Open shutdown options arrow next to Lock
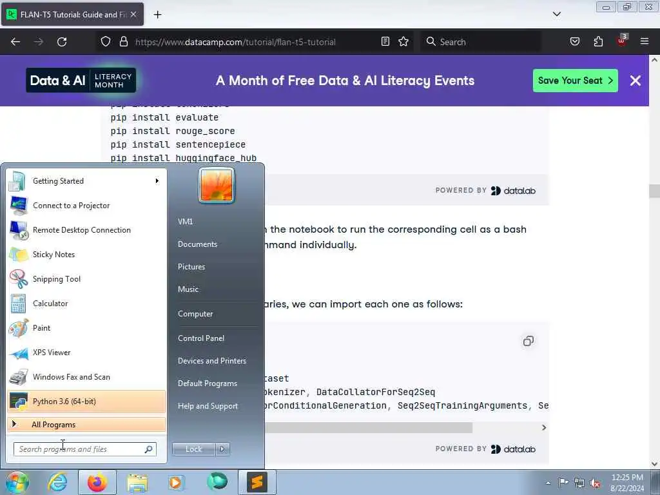Viewport: 660px width, 495px height. (x=222, y=449)
